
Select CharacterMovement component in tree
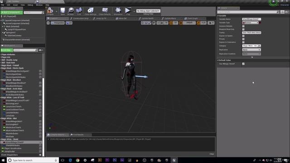(x=17, y=39)
